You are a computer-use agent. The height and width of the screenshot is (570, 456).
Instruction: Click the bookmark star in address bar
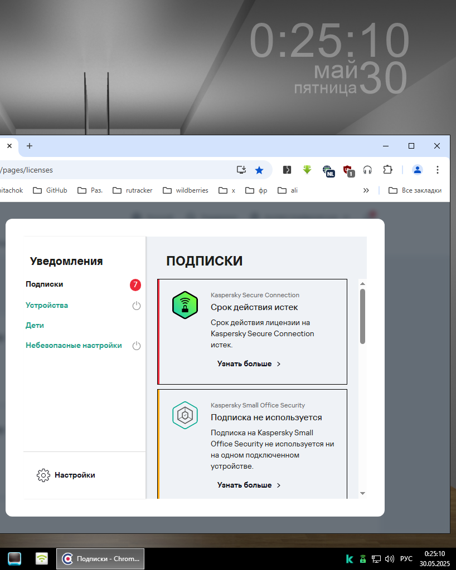point(259,170)
